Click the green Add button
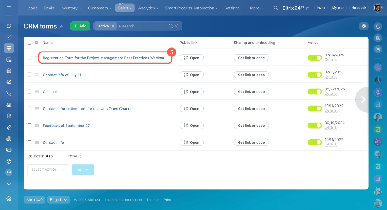 coord(80,26)
